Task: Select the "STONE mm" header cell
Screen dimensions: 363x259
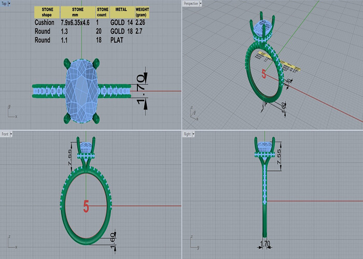Action: click(78, 12)
